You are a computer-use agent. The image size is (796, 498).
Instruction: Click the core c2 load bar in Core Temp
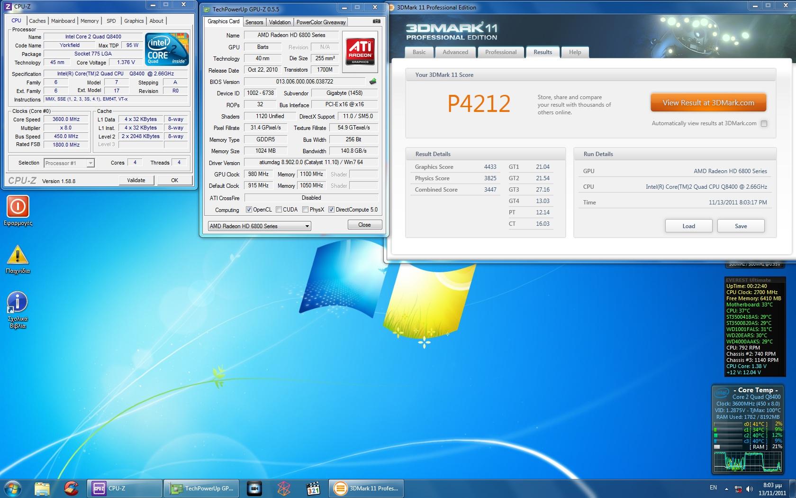point(728,435)
